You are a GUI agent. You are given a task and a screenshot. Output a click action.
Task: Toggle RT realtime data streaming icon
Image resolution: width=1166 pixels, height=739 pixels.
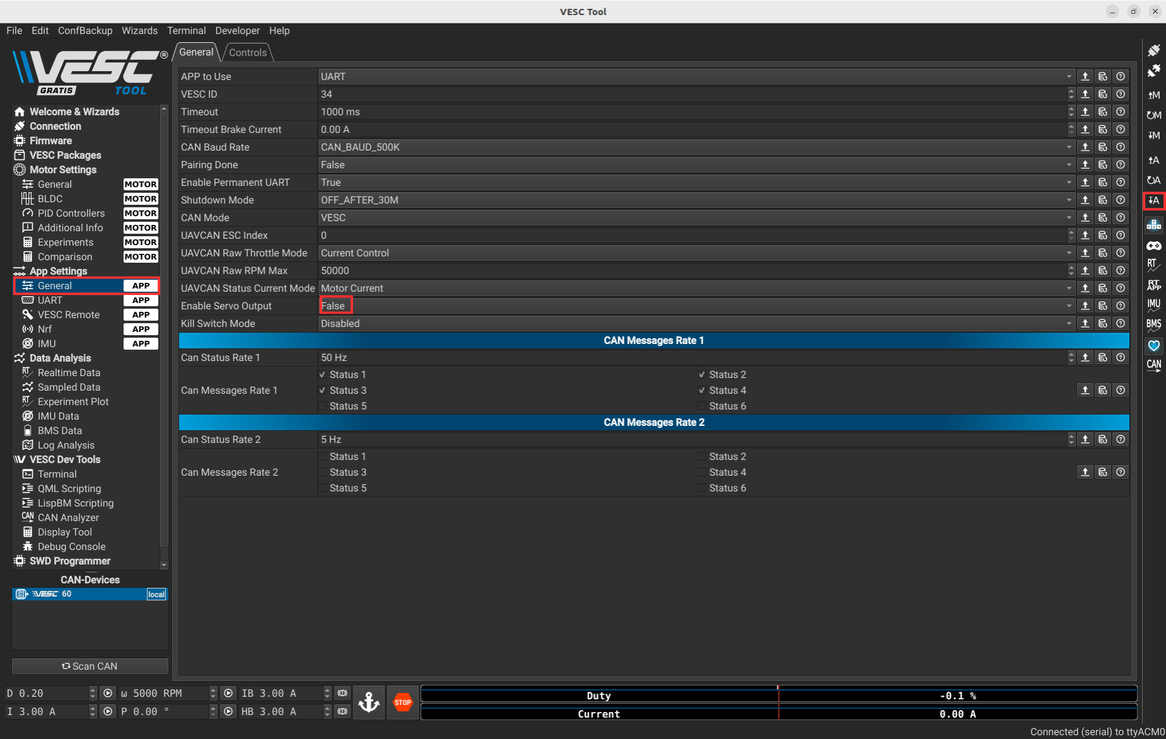1153,265
